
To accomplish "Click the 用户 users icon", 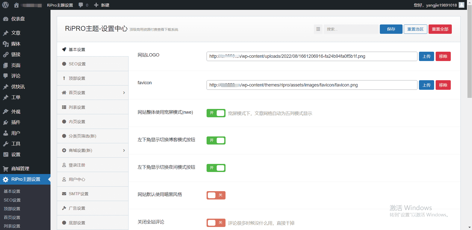I will pyautogui.click(x=6, y=133).
